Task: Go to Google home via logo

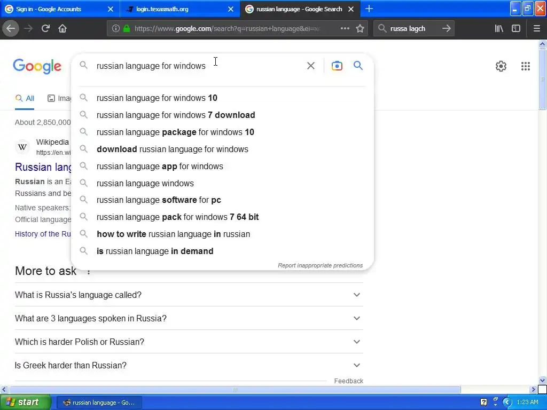Action: tap(37, 66)
